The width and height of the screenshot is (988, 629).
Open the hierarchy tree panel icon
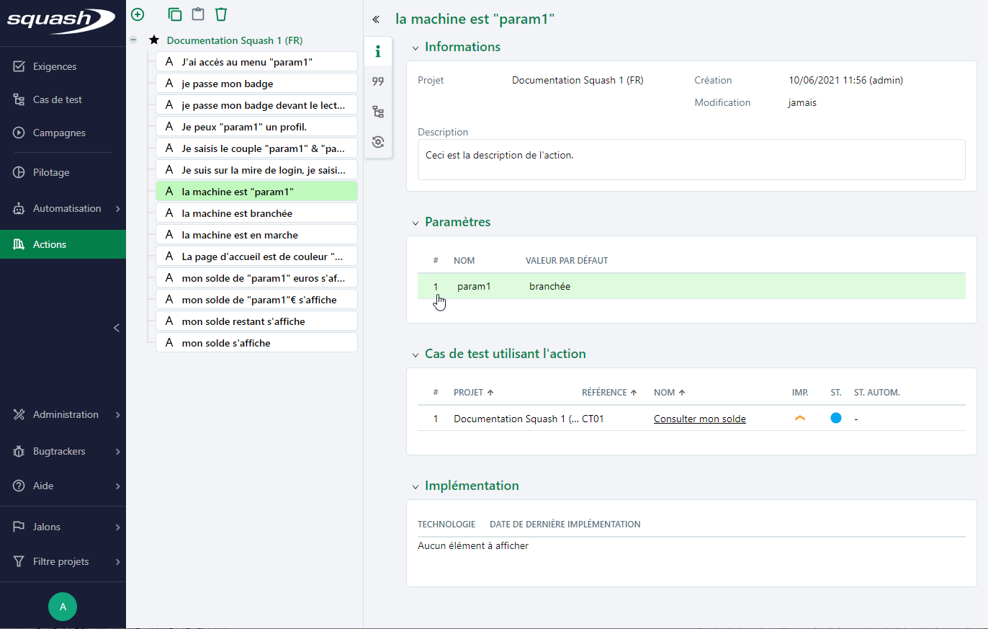(377, 112)
